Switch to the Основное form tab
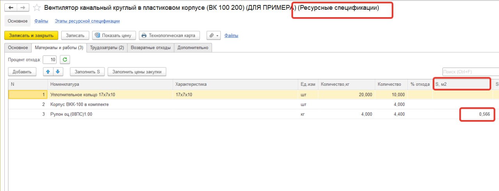This screenshot has width=499, height=191. click(x=18, y=48)
